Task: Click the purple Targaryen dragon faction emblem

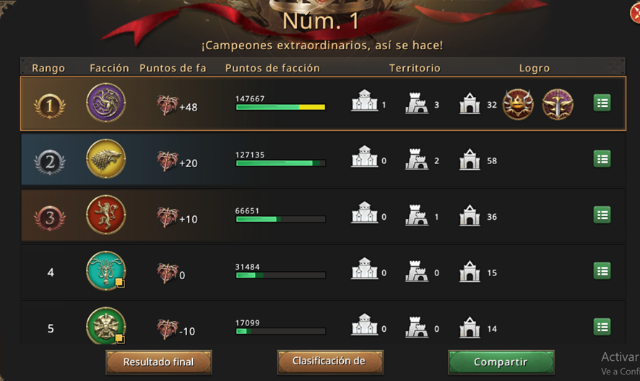Action: pos(105,103)
